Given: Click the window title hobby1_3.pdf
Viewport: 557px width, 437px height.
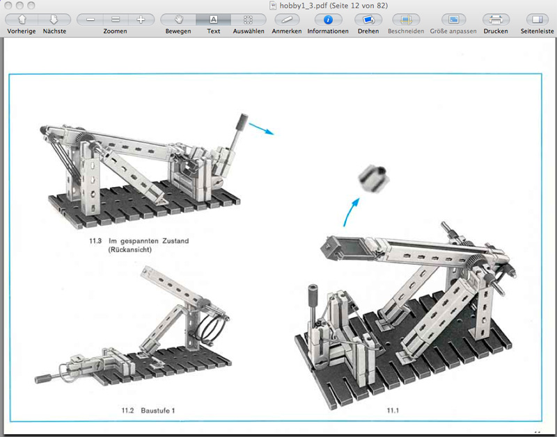Looking at the screenshot, I should pos(334,6).
